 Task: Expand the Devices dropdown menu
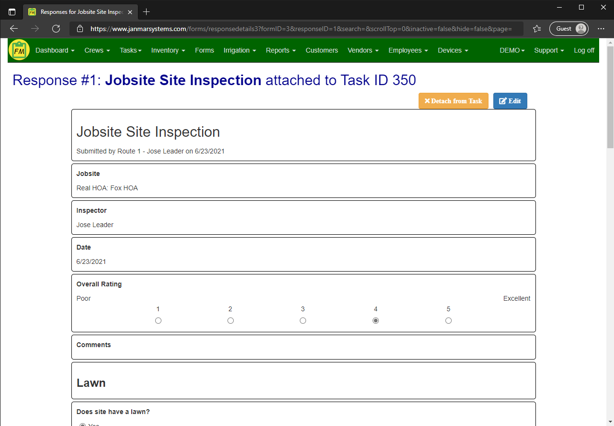click(x=453, y=50)
